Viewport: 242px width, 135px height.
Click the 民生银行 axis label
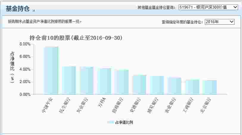pos(65,105)
